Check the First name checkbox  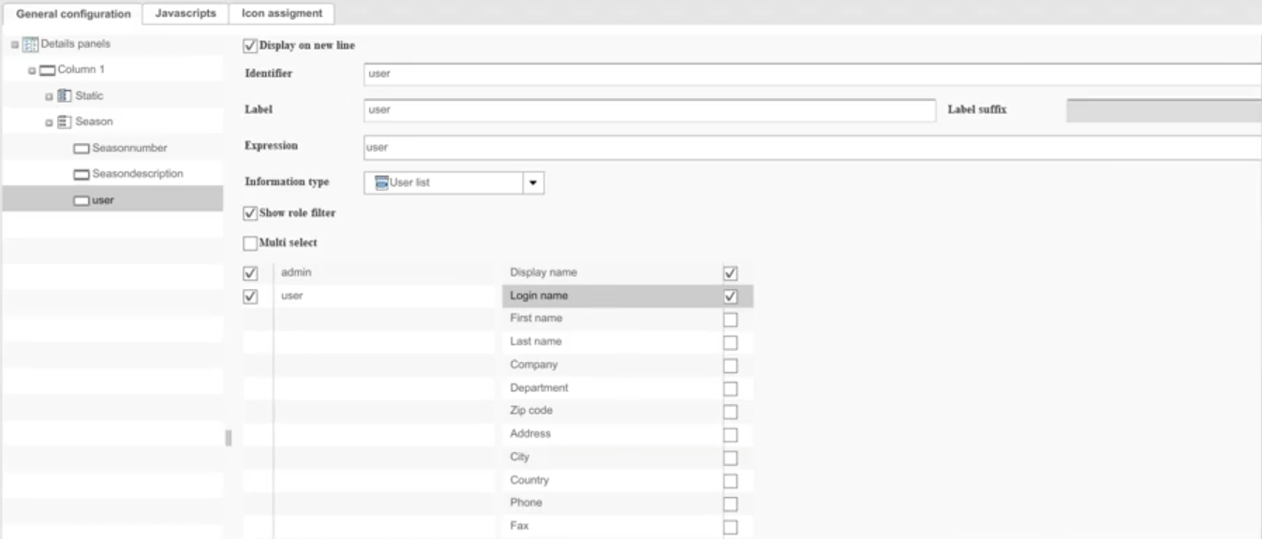731,320
